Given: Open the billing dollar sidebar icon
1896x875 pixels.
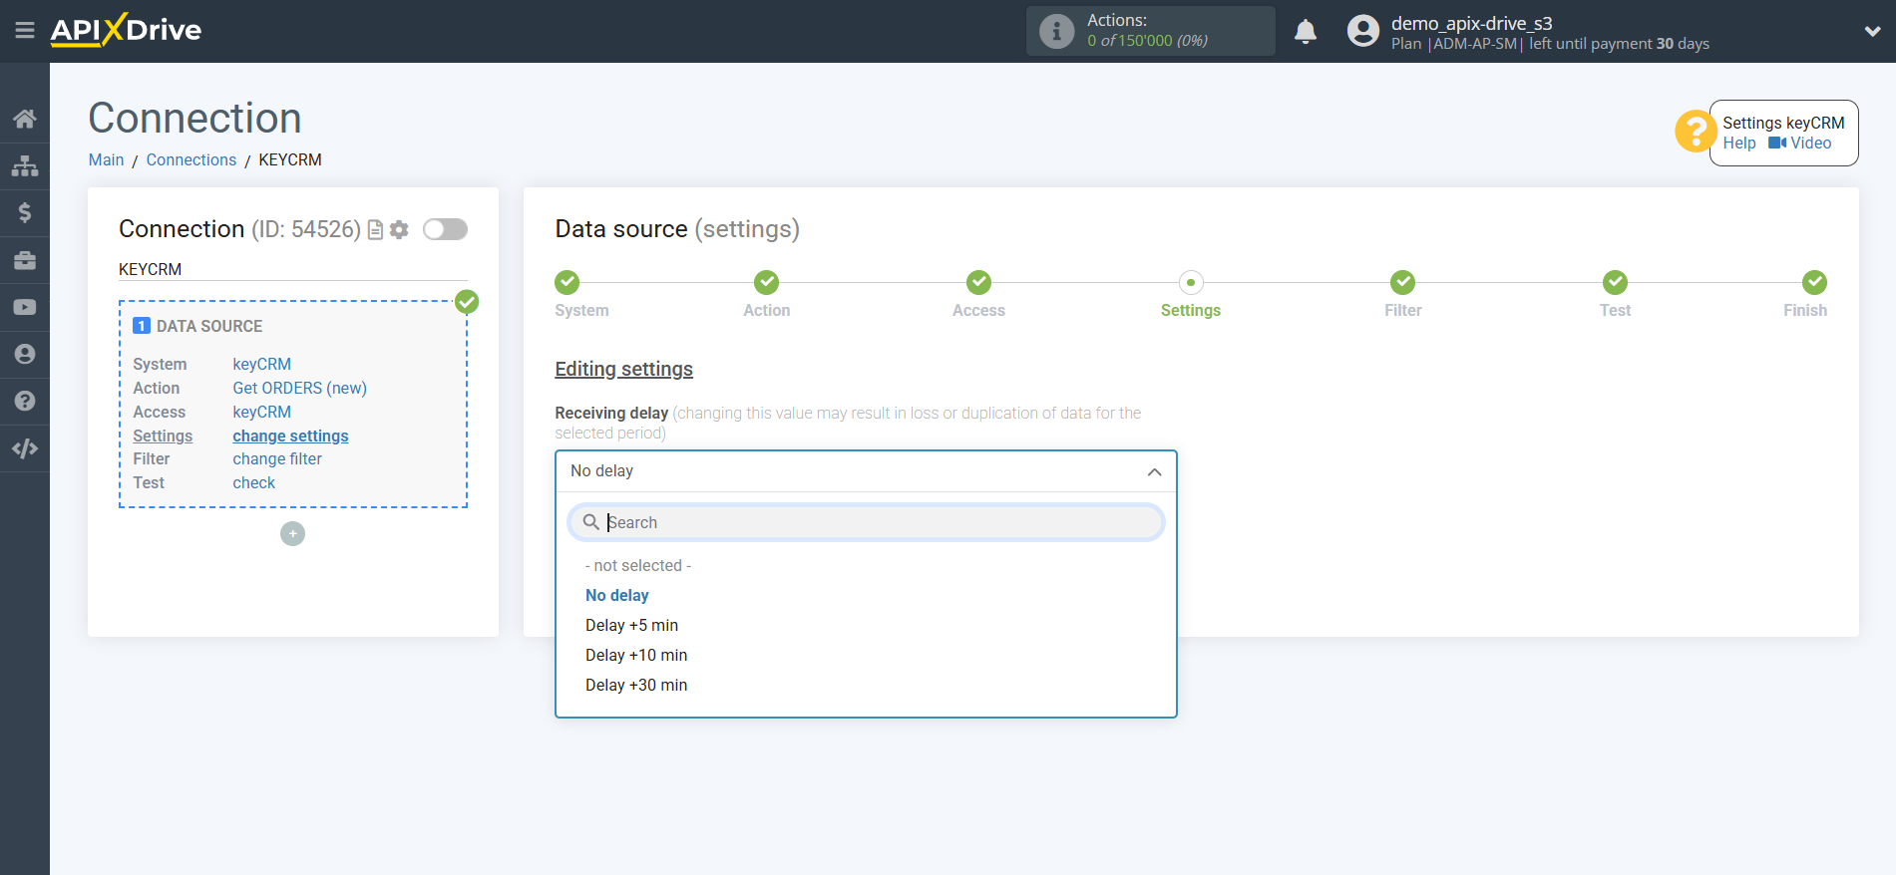Looking at the screenshot, I should pyautogui.click(x=25, y=212).
